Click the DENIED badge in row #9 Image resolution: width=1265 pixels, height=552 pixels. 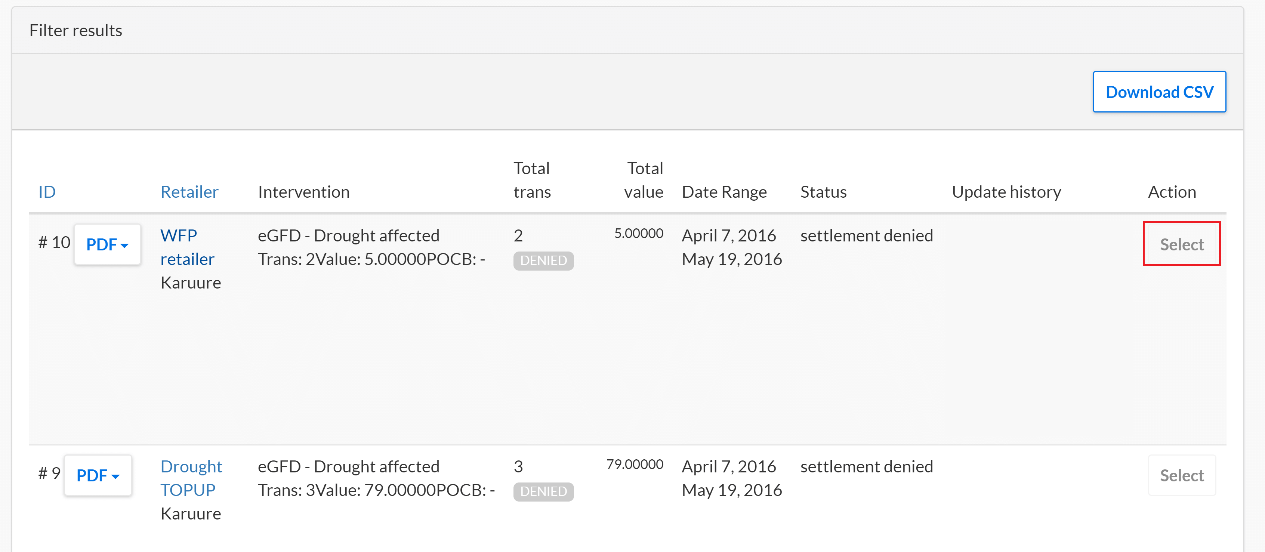click(x=543, y=491)
